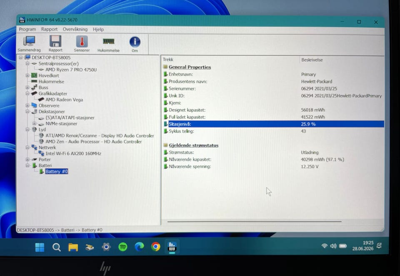The width and height of the screenshot is (400, 276).
Task: Launch Google Chrome from the taskbar
Action: [155, 247]
